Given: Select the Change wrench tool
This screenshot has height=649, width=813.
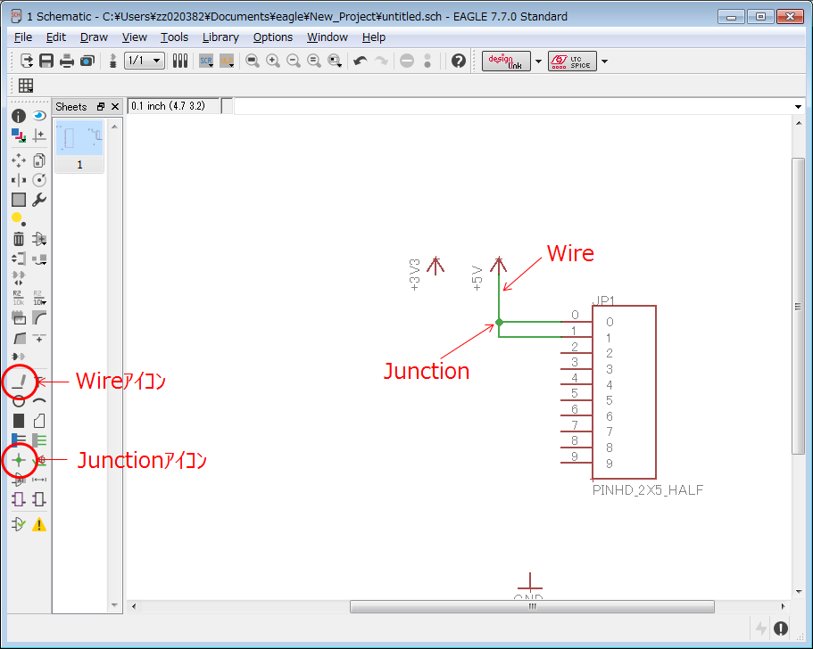Looking at the screenshot, I should (39, 200).
